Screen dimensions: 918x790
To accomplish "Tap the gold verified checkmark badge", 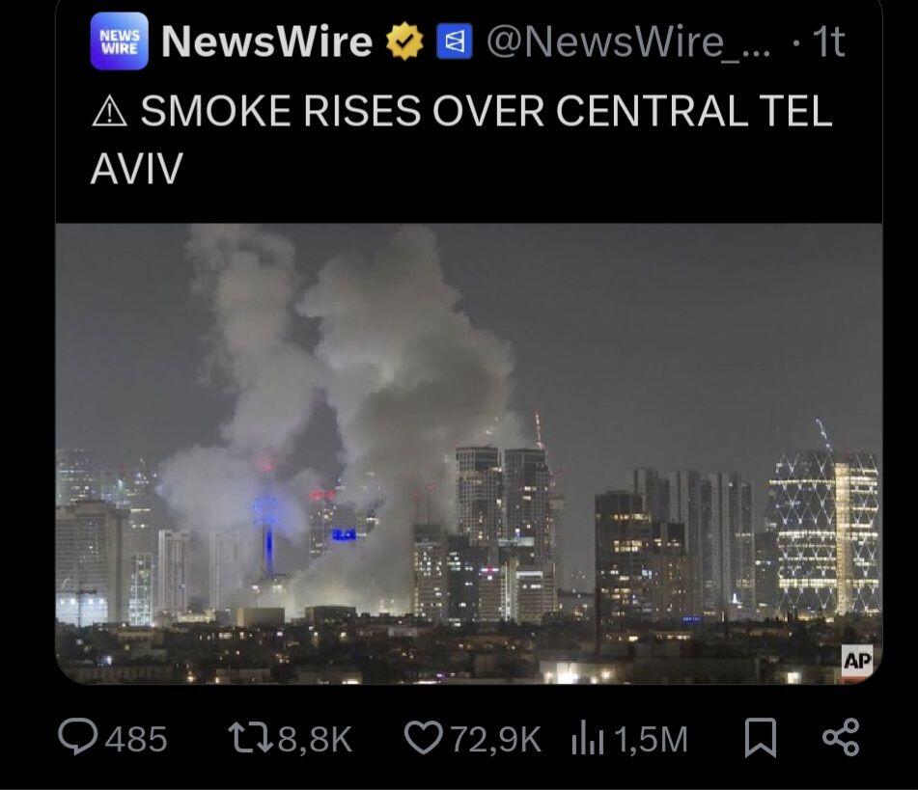I will click(403, 41).
